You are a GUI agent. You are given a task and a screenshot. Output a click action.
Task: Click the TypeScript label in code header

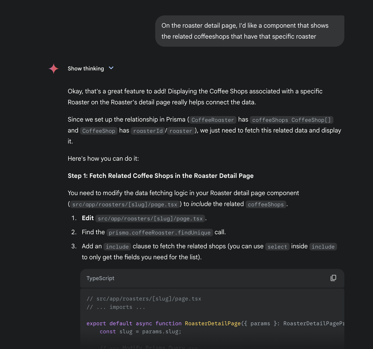tap(100, 278)
